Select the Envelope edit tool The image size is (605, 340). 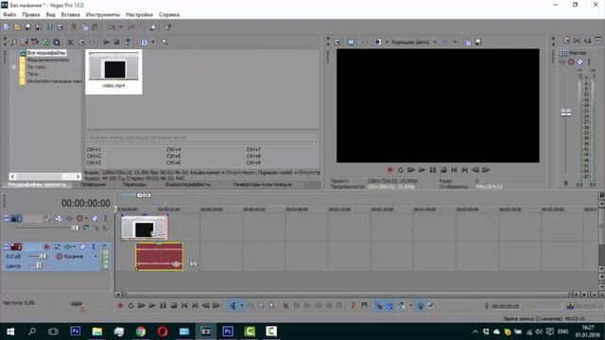251,306
